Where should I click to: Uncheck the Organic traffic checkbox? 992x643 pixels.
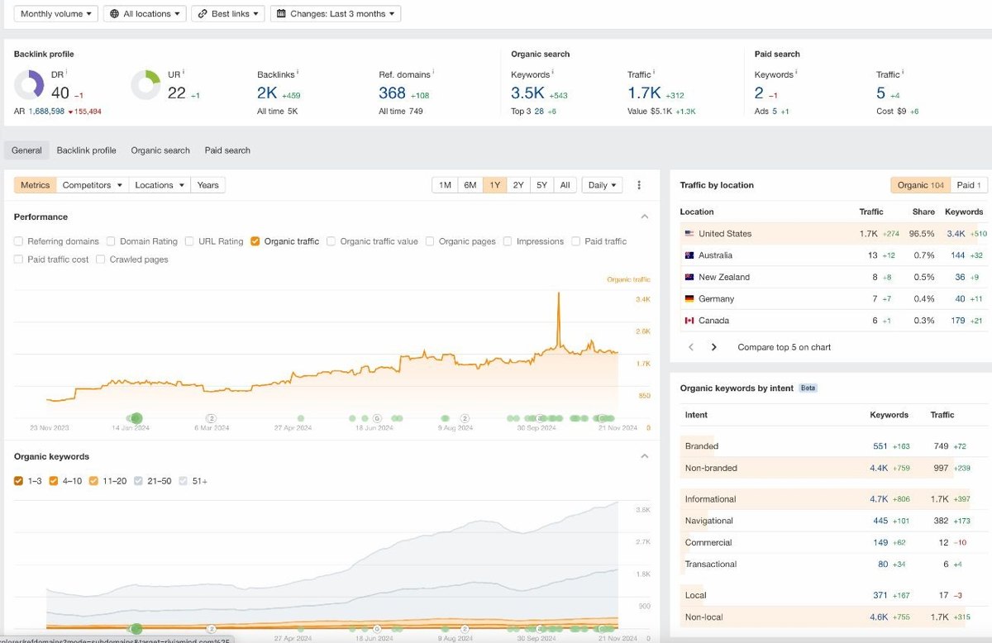pos(255,241)
